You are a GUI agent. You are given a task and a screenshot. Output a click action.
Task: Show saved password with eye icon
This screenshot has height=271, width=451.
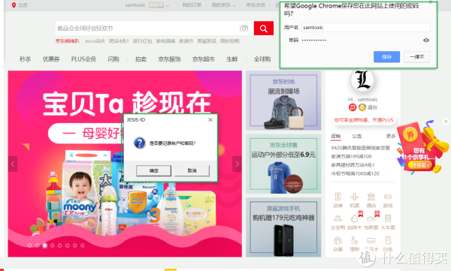[426, 41]
